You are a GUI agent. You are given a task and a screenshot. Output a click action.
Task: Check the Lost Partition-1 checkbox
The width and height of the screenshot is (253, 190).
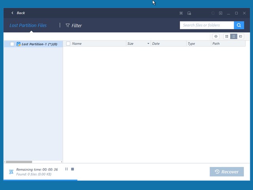pyautogui.click(x=12, y=44)
